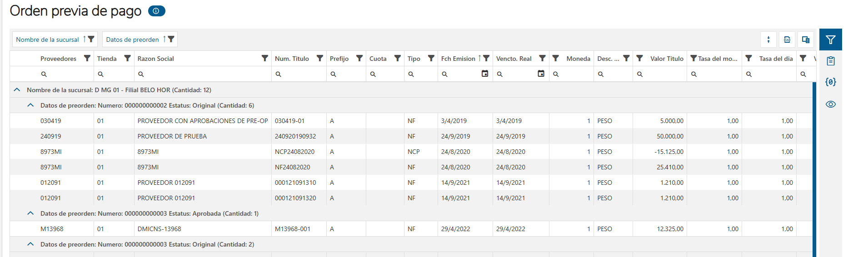Open the Vencto. Real date picker
848x257 pixels.
pos(541,74)
